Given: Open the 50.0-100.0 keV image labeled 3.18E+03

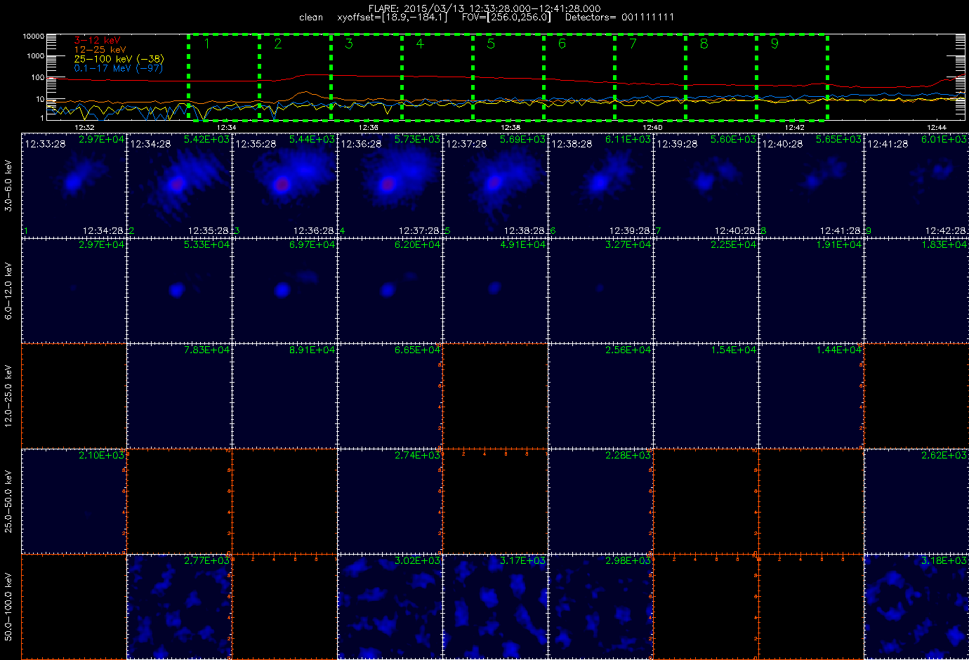Looking at the screenshot, I should pos(916,607).
